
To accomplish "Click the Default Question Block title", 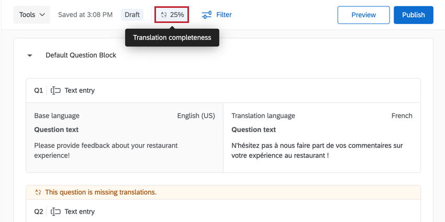I will [81, 55].
